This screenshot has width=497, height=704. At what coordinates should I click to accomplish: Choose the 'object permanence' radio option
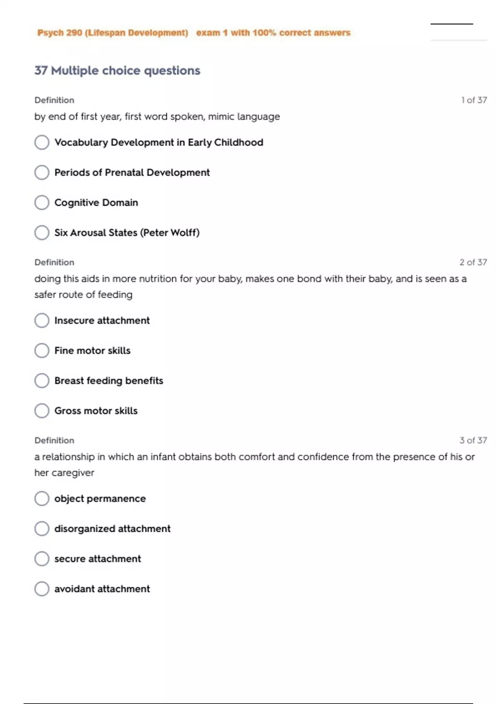point(42,499)
